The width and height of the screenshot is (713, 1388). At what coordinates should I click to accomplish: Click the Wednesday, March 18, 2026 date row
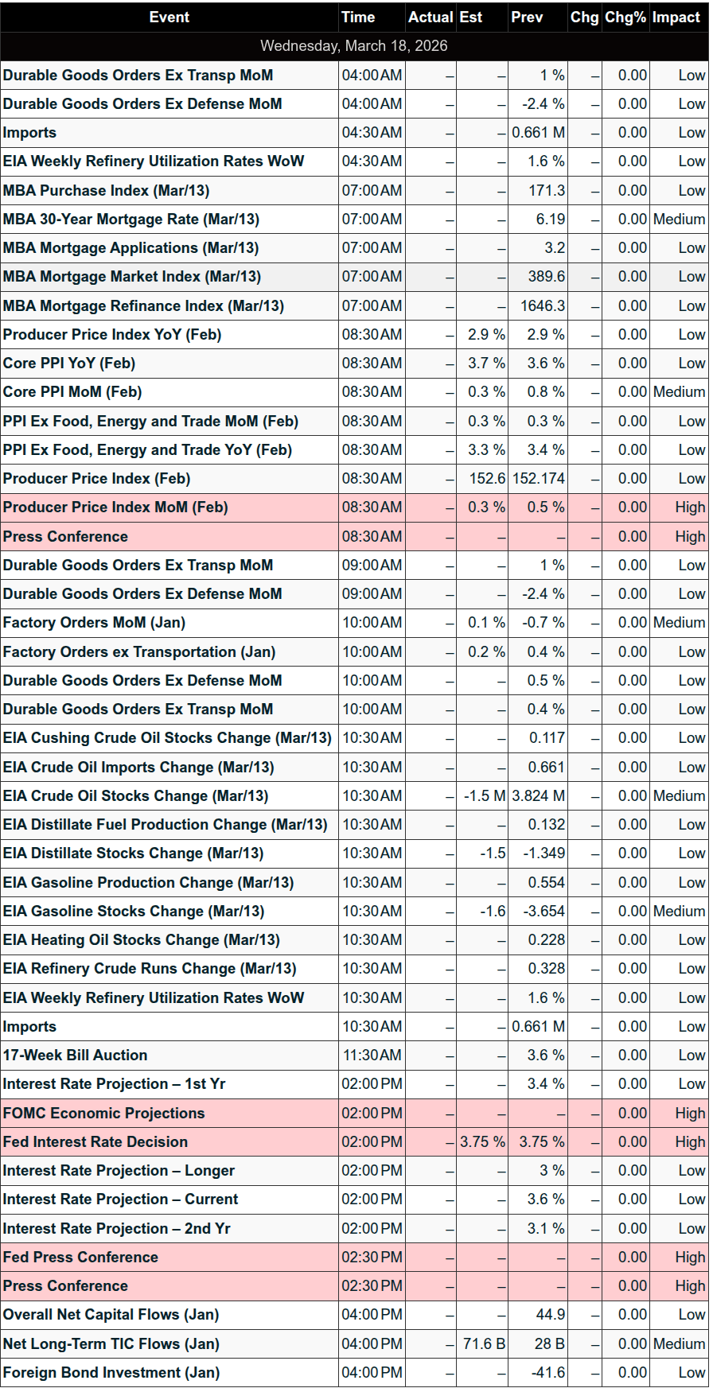pos(354,45)
